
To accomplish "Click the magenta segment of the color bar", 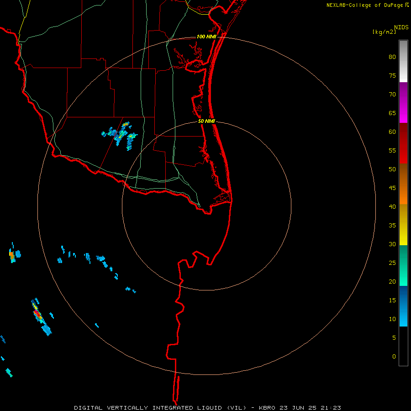I will tap(403, 102).
